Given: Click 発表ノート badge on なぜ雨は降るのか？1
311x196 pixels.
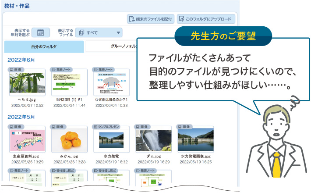Looking at the screenshot, I should [103, 70].
